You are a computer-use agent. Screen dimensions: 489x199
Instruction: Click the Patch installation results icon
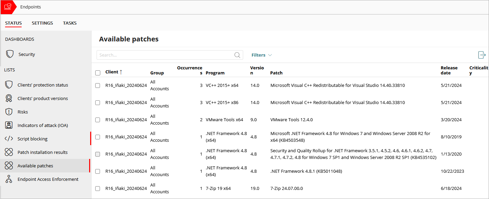[x=9, y=152]
